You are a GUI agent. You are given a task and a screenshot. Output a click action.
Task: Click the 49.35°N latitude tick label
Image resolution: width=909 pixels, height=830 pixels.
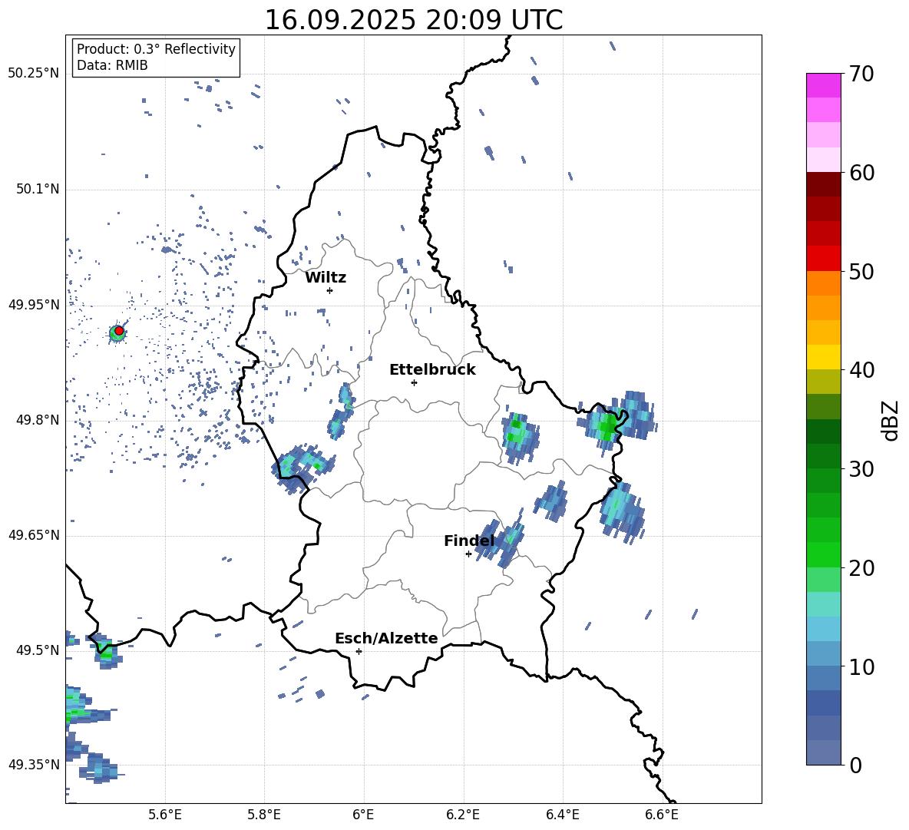pyautogui.click(x=33, y=765)
